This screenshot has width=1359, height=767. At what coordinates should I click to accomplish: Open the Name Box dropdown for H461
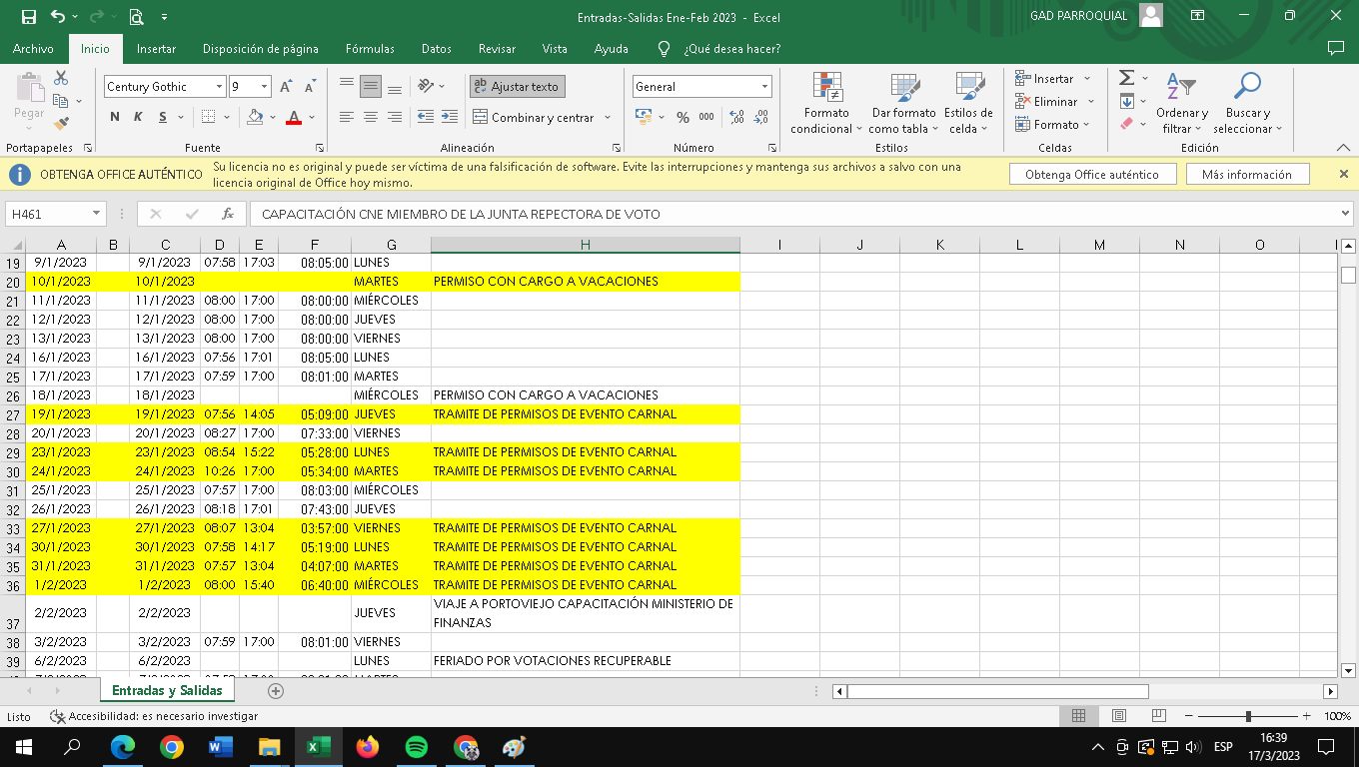(97, 214)
